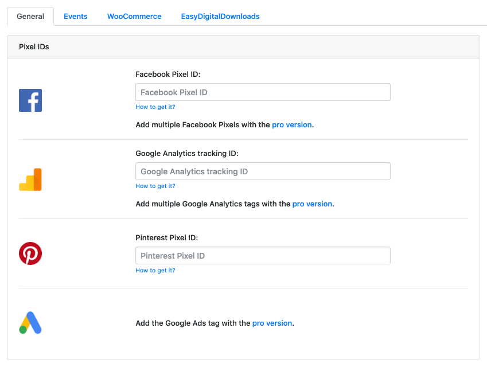Click the Pixel IDs panel header
This screenshot has width=487, height=367.
[x=243, y=47]
